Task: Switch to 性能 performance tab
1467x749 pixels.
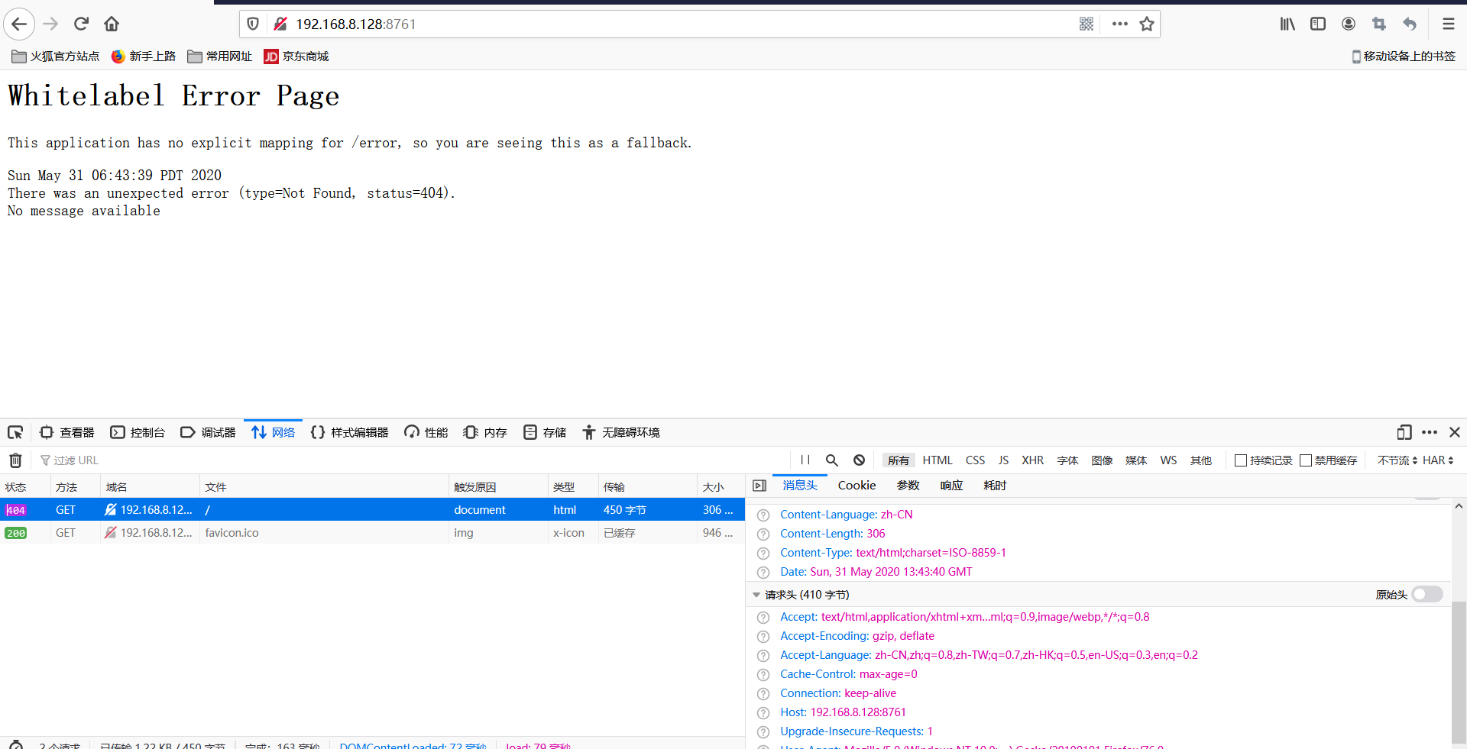Action: (426, 433)
